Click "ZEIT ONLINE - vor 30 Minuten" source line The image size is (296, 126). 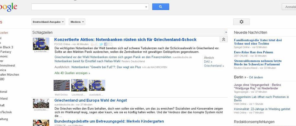(250, 56)
